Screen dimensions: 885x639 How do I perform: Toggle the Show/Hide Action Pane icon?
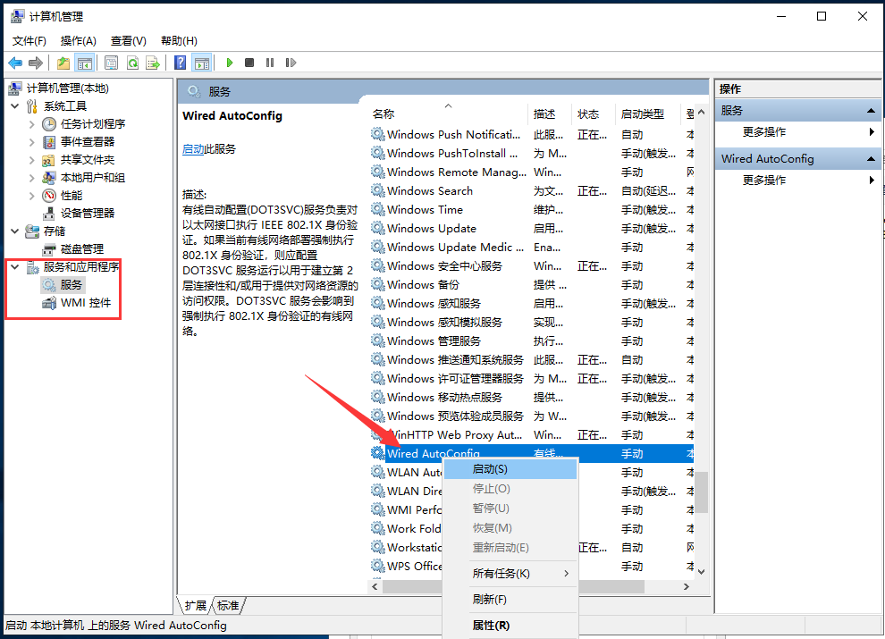click(201, 63)
